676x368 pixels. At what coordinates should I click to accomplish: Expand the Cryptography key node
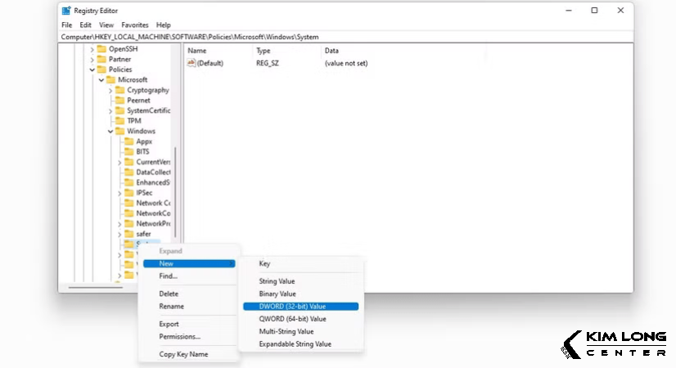pyautogui.click(x=110, y=90)
